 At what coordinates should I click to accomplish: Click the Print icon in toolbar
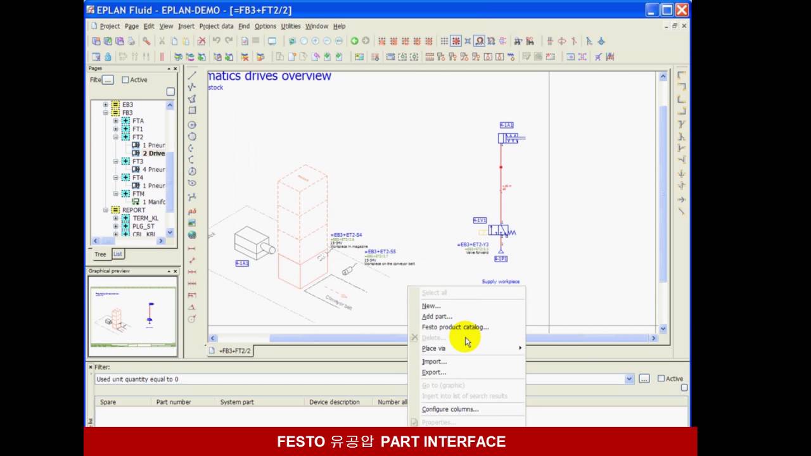[x=132, y=41]
